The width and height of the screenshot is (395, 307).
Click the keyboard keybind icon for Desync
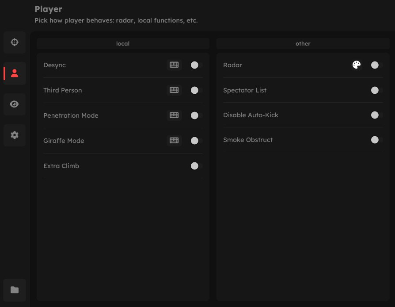pyautogui.click(x=174, y=65)
